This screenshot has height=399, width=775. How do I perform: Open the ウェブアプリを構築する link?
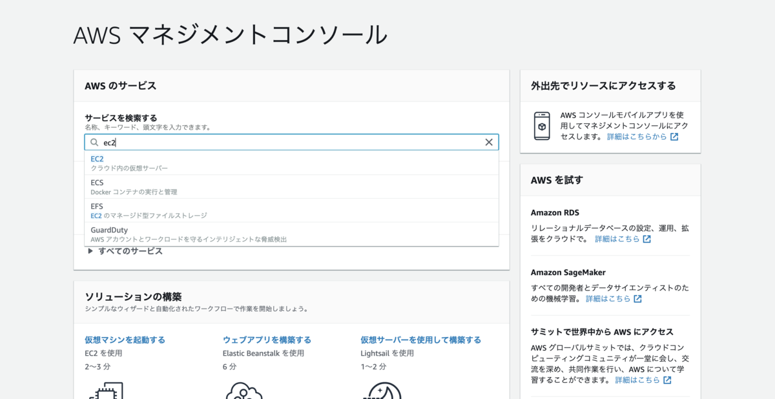[x=267, y=340]
